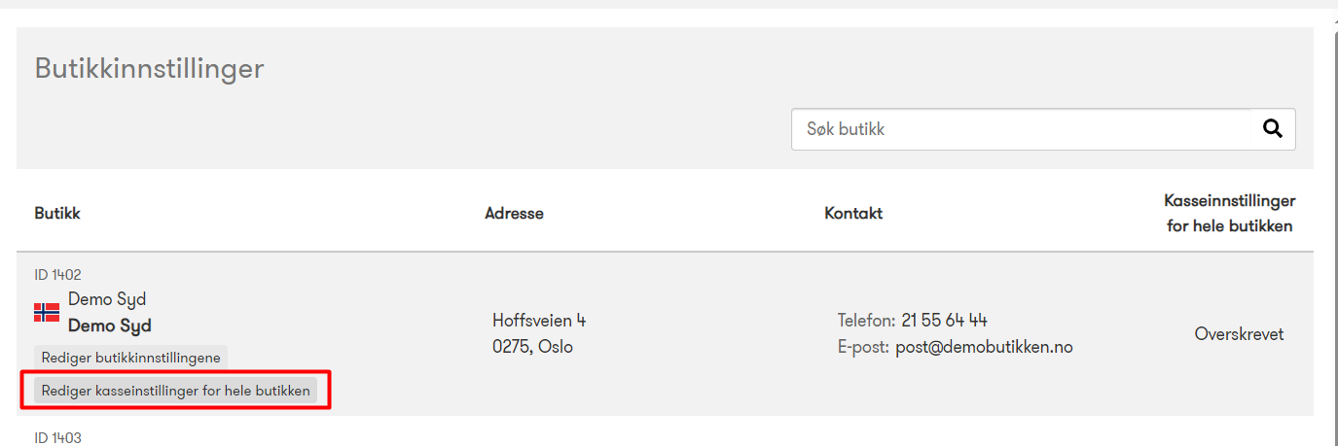Click the Overskrevet status text
Screen dimensions: 1338x446
pos(1239,334)
